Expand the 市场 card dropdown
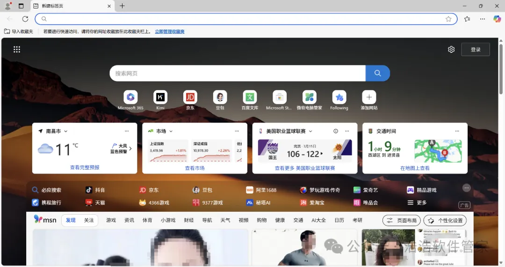505x267 pixels. tap(171, 131)
